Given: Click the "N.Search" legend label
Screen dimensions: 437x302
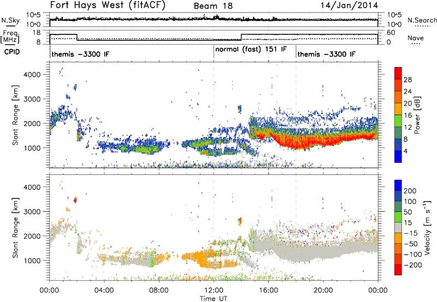Looking at the screenshot, I should pos(422,20).
